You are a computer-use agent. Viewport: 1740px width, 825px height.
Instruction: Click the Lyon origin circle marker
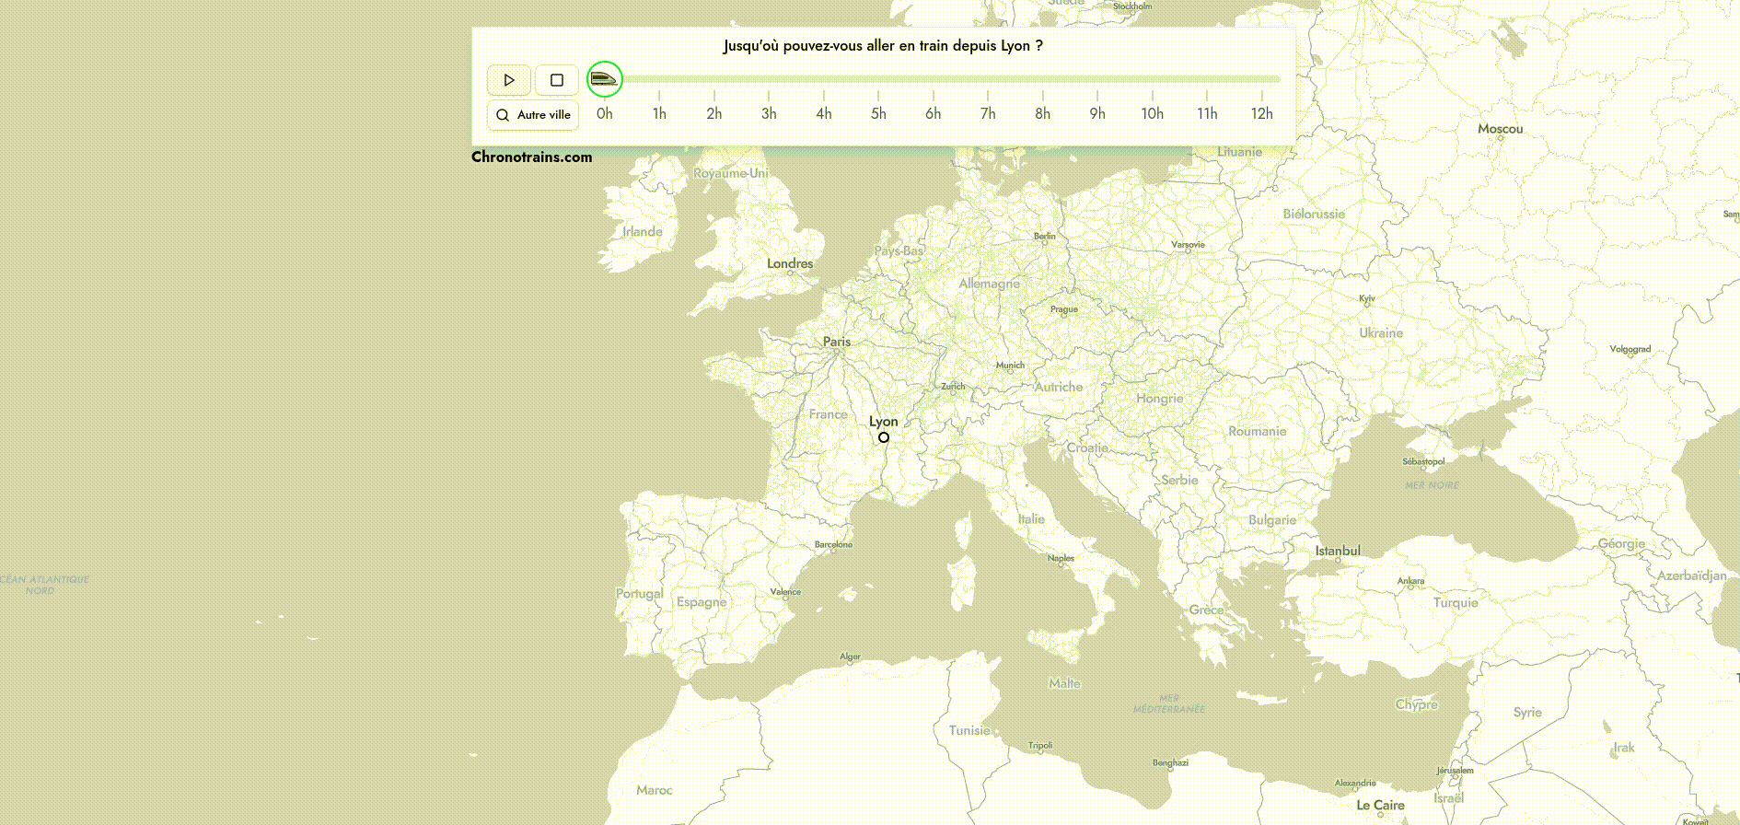point(884,437)
